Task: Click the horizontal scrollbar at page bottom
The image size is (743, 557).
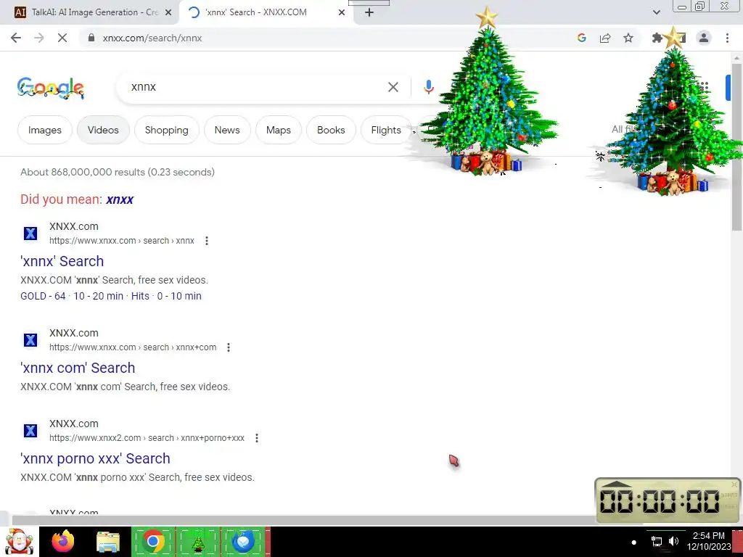Action: tap(303, 520)
